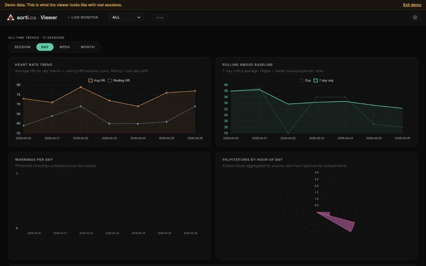Toggle the Day series in RMSSD legend

pyautogui.click(x=305, y=80)
